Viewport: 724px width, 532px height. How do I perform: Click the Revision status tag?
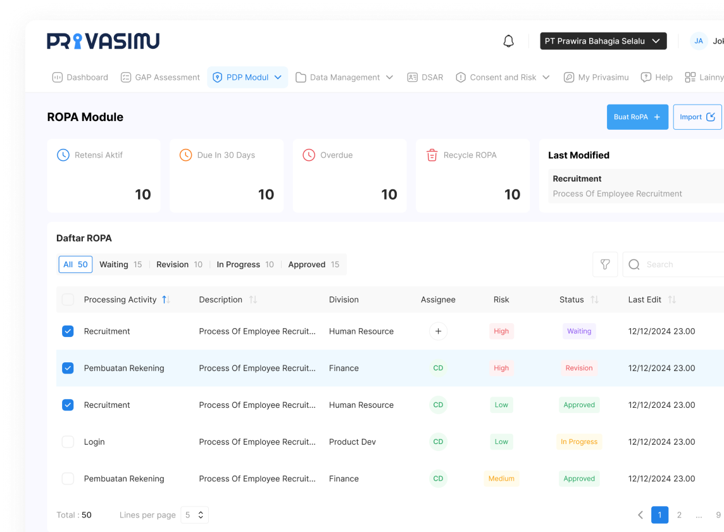[x=579, y=368]
